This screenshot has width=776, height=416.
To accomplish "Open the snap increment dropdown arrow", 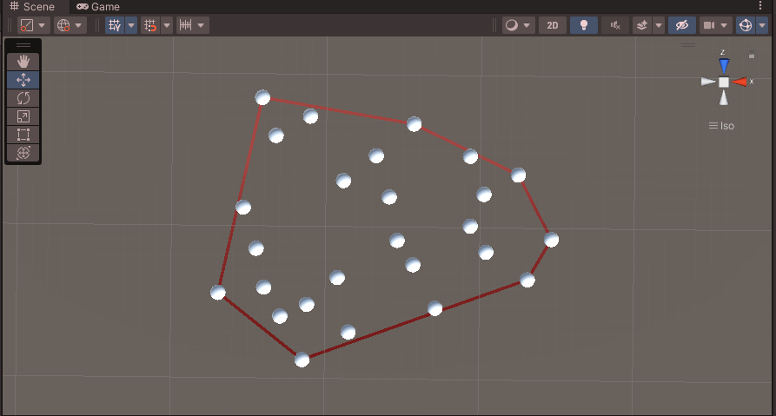I will 201,25.
